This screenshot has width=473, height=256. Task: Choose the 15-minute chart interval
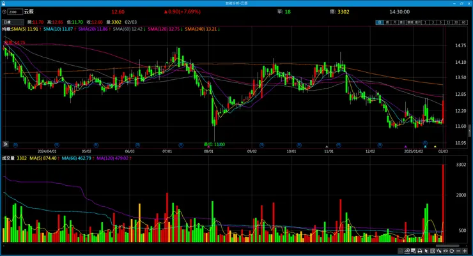(x=448, y=22)
